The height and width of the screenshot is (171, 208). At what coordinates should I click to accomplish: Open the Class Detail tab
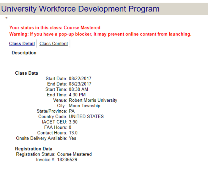[22, 44]
